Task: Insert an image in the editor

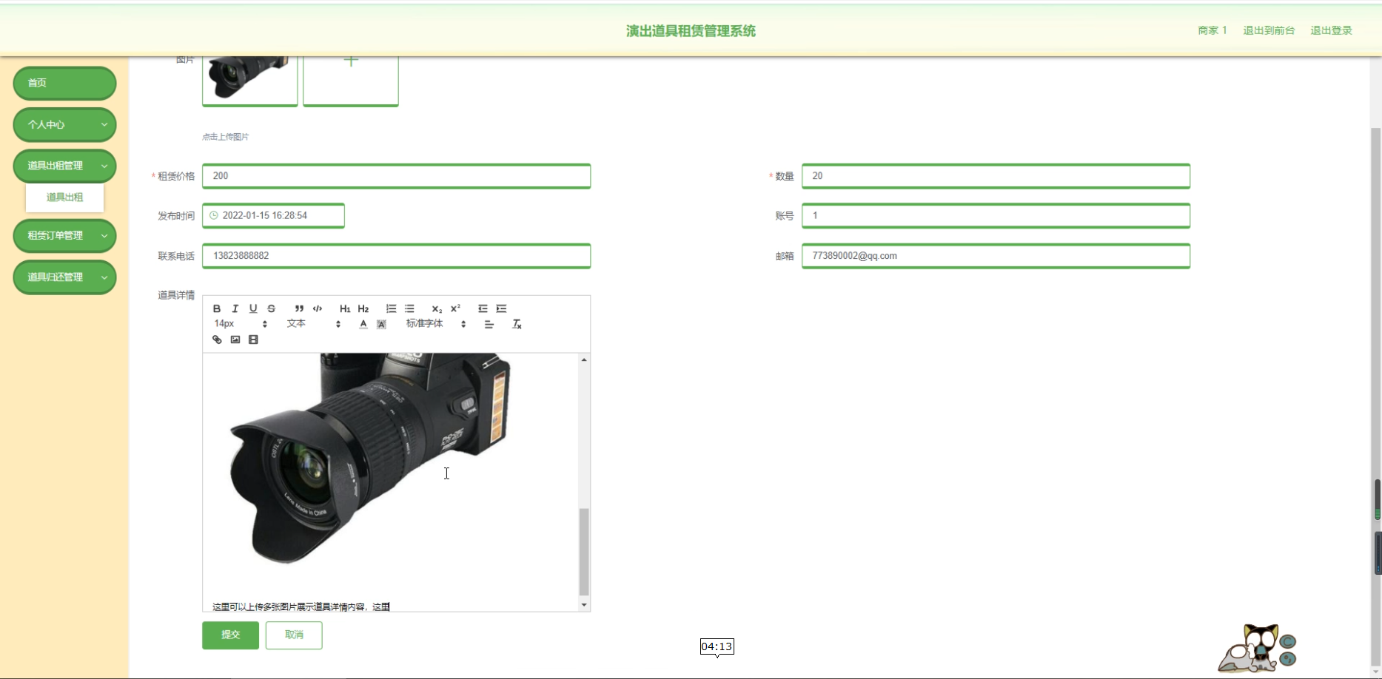Action: click(x=235, y=339)
